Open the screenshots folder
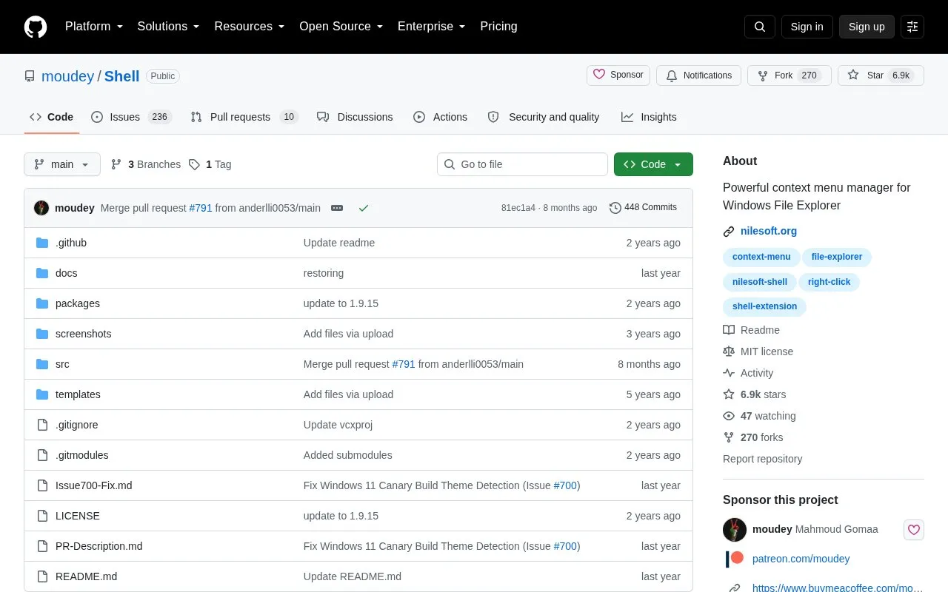This screenshot has width=948, height=592. click(84, 334)
